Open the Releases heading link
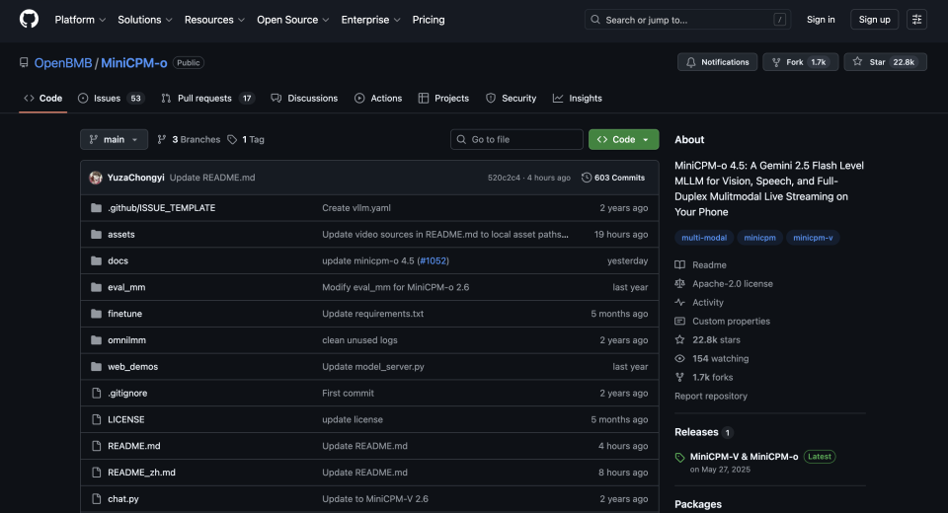Viewport: 948px width, 513px height. (x=696, y=432)
